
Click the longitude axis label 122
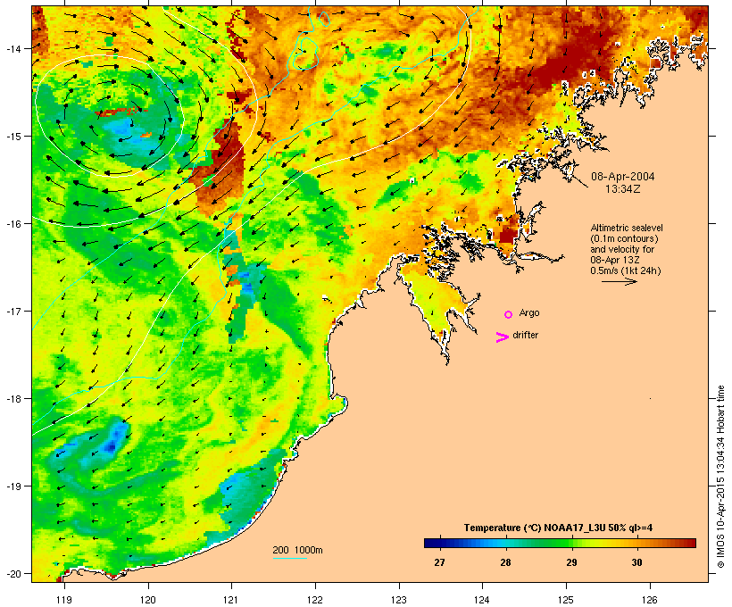point(315,600)
